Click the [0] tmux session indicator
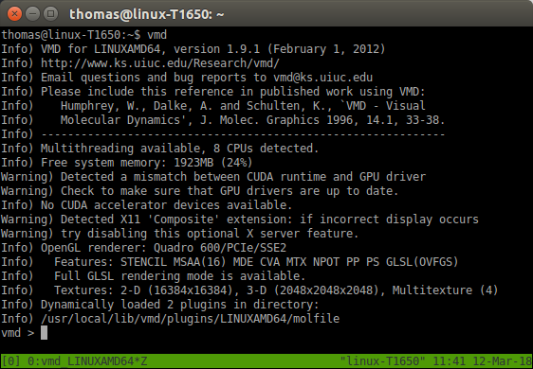Viewport: 533px width, 369px height. tap(11, 361)
